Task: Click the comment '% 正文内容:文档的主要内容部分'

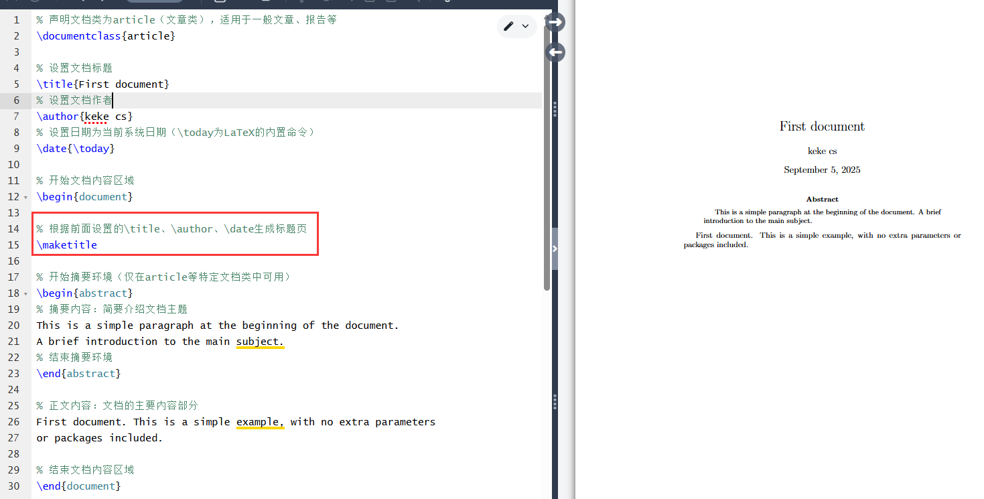Action: (x=117, y=406)
